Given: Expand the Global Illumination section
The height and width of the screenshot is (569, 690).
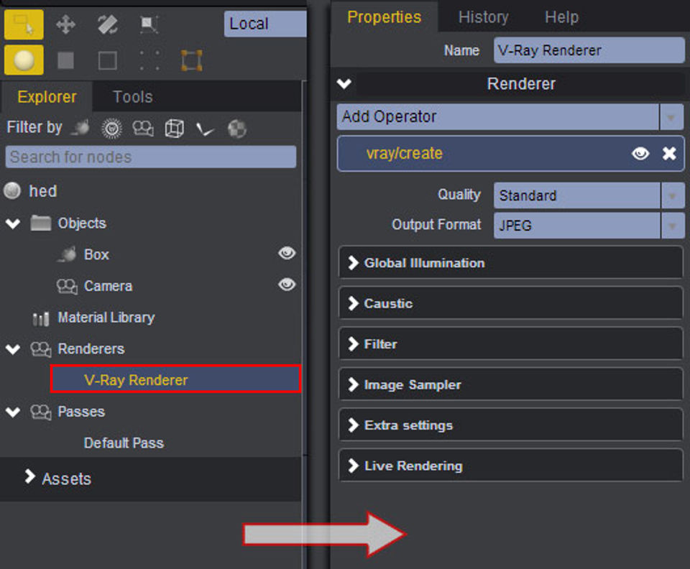Looking at the screenshot, I should coord(510,262).
